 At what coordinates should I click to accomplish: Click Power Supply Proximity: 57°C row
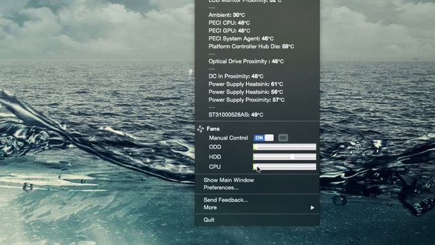pos(246,100)
